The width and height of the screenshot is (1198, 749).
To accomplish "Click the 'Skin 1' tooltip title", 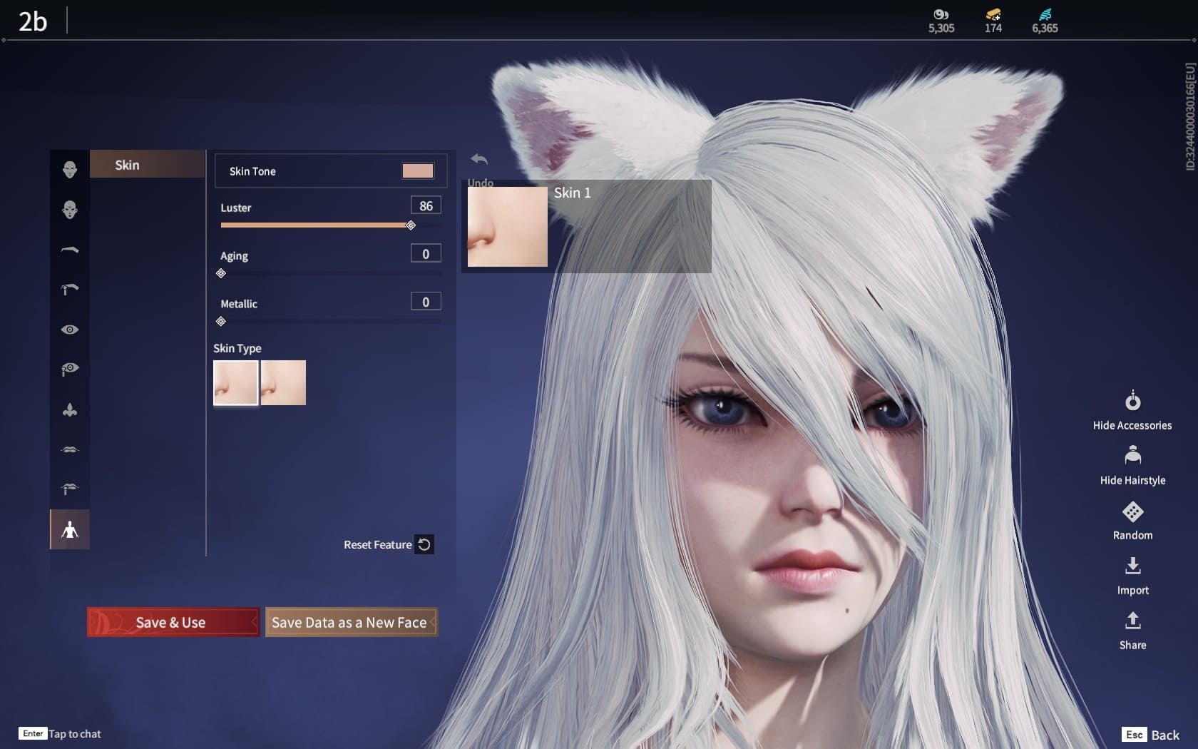I will click(573, 193).
